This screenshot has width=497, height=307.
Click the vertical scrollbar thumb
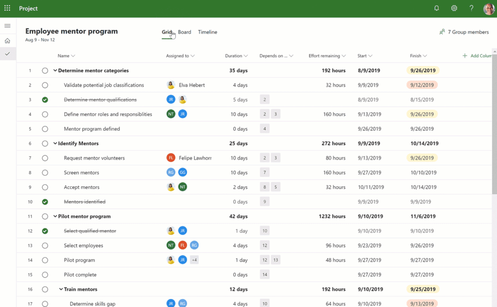[495, 124]
